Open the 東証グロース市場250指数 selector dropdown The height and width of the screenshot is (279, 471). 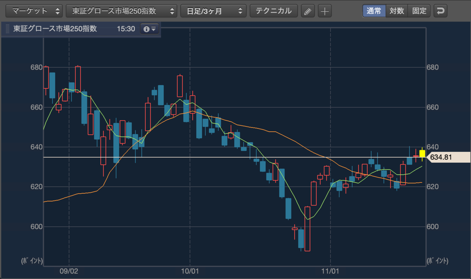(x=122, y=11)
